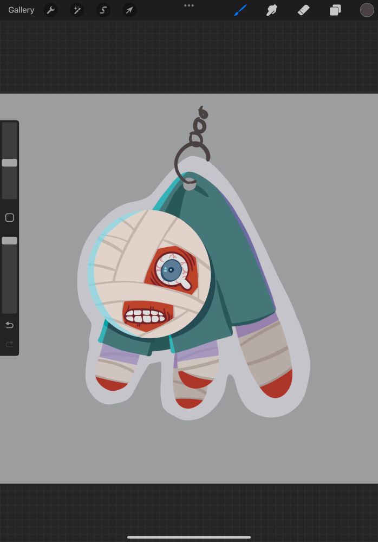378x542 pixels.
Task: Open the Layers panel
Action: [335, 10]
